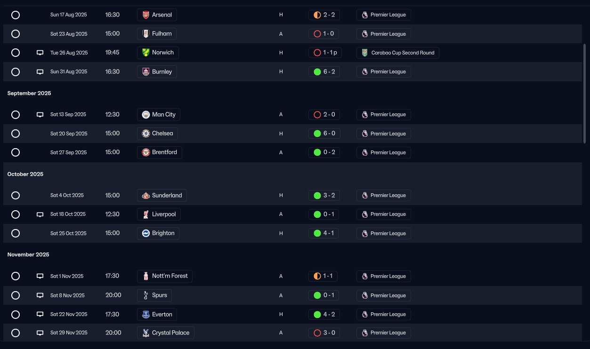Image resolution: width=590 pixels, height=349 pixels.
Task: Collapse the October 2025 fixtures group
Action: point(25,174)
